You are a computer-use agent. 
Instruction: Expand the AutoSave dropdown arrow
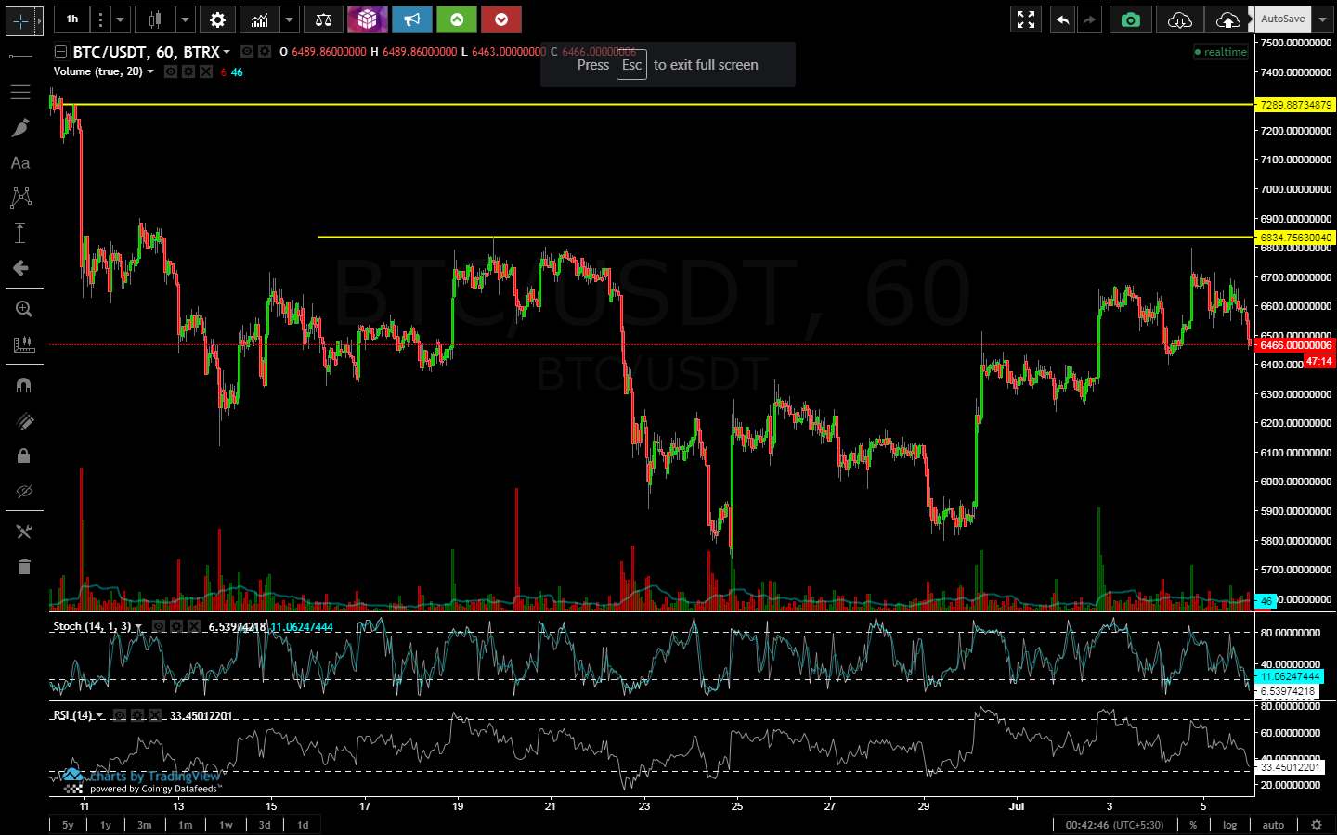[1322, 19]
